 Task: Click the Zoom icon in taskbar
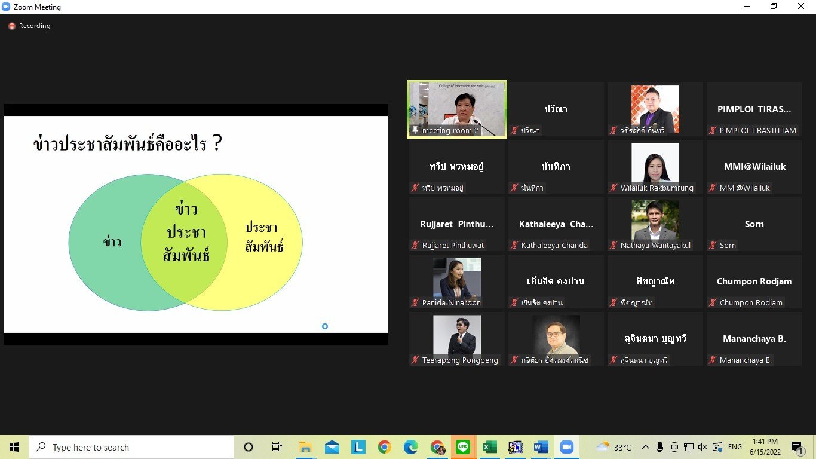(x=566, y=447)
